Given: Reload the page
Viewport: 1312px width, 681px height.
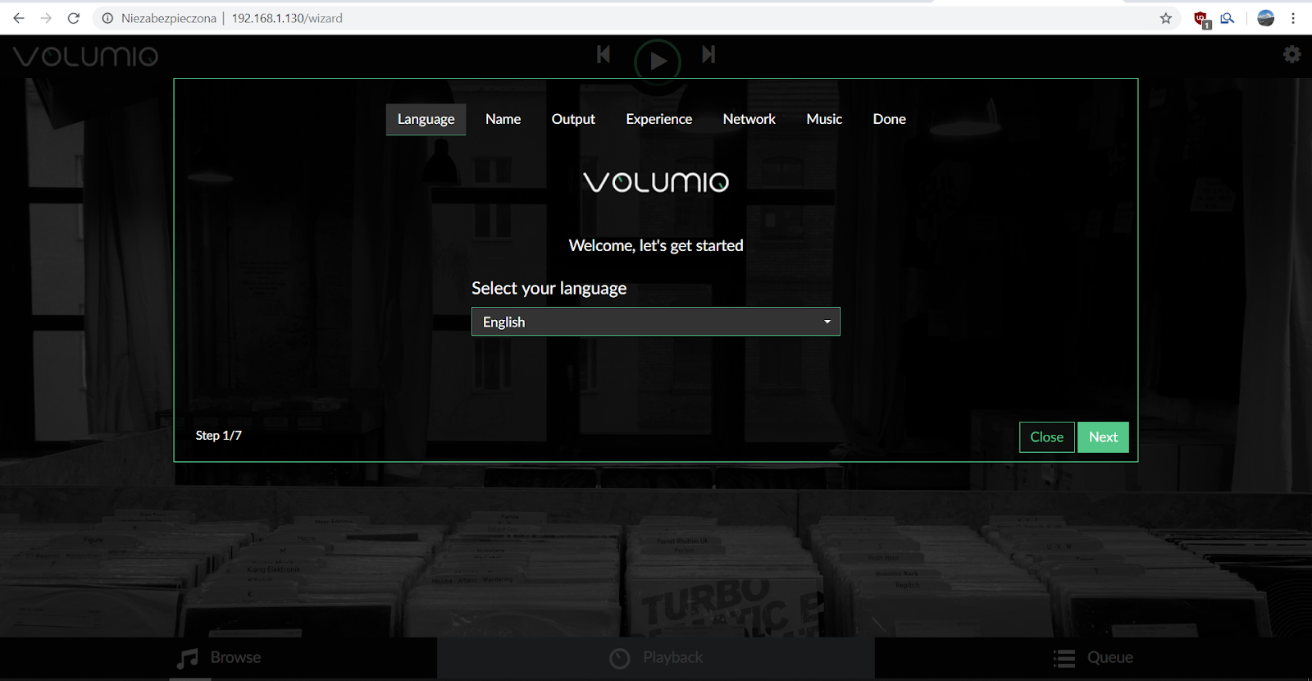Looking at the screenshot, I should tap(74, 18).
